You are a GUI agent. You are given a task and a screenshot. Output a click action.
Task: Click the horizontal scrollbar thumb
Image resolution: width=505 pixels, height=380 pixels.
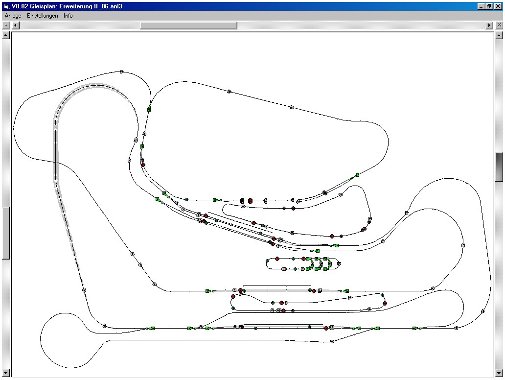pyautogui.click(x=188, y=25)
